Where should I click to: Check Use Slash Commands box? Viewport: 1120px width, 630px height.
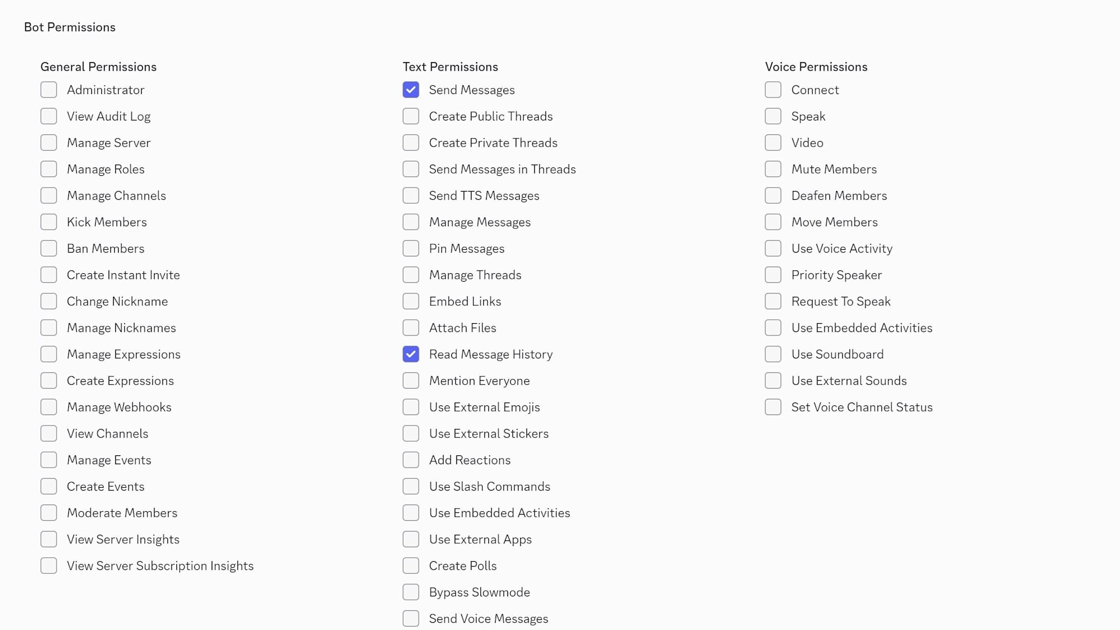click(x=410, y=486)
